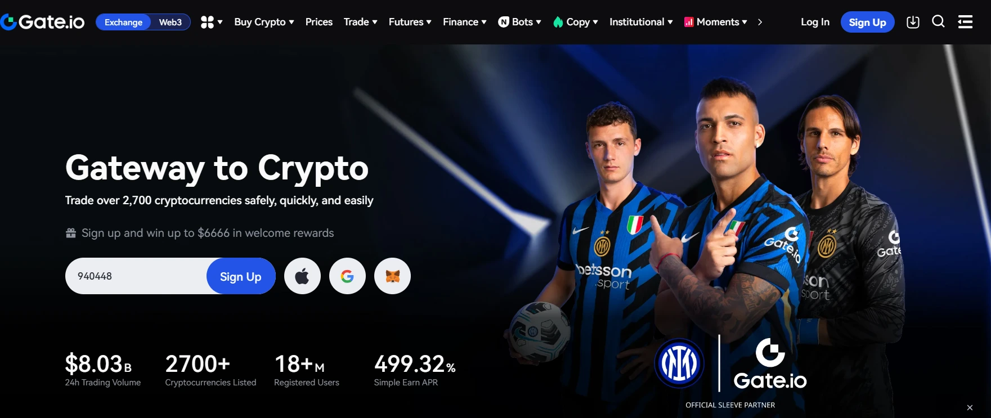Click the header Sign Up button

point(867,22)
